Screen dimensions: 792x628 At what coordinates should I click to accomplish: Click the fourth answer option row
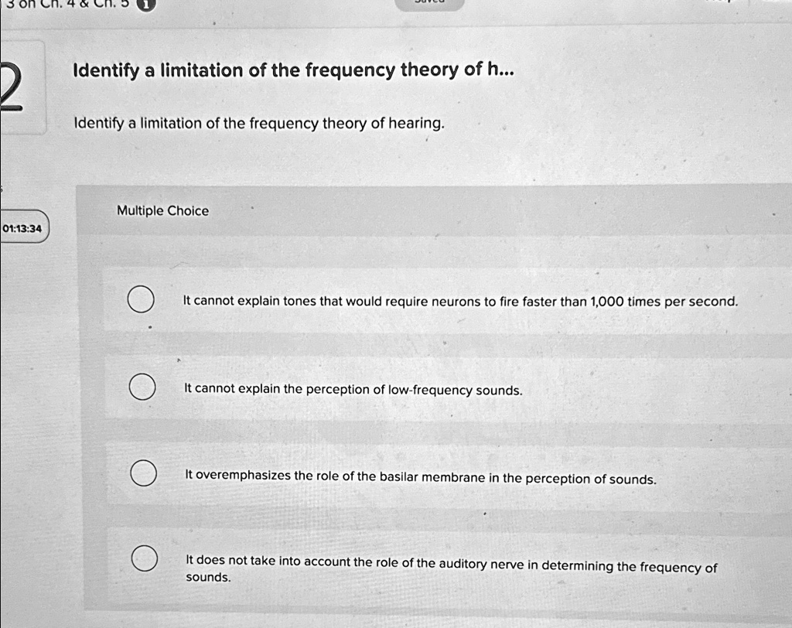pyautogui.click(x=447, y=566)
